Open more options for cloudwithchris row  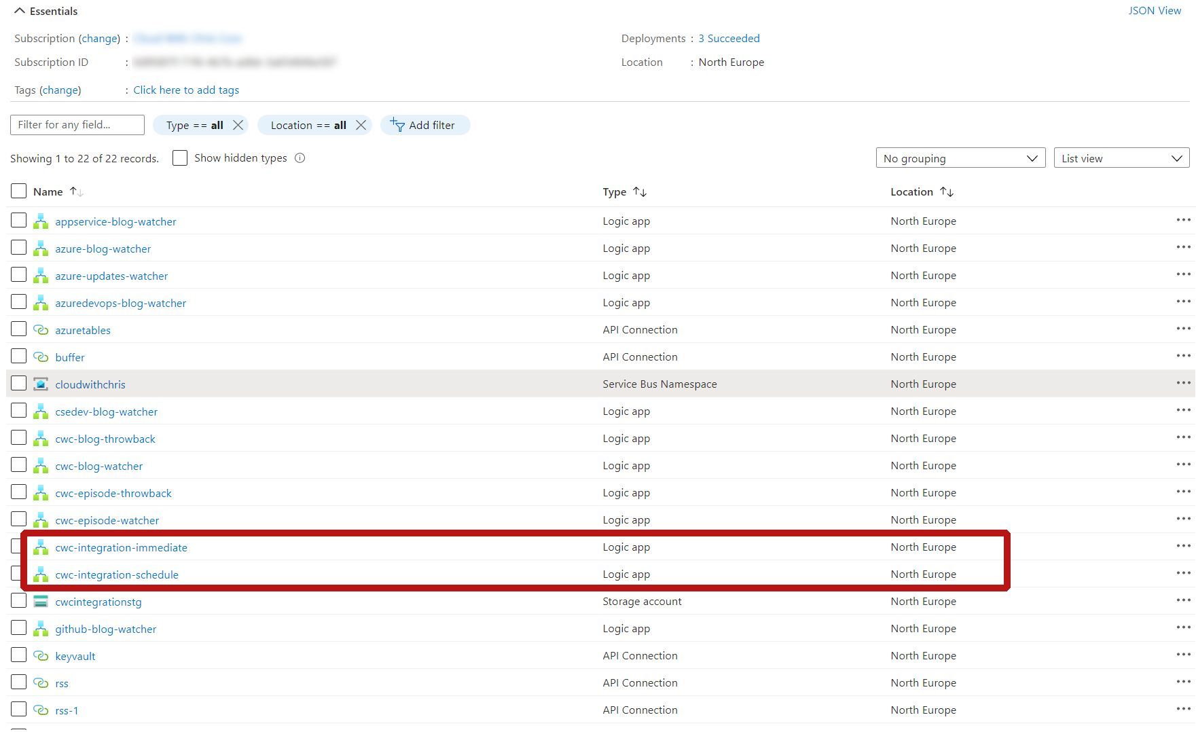(1183, 383)
